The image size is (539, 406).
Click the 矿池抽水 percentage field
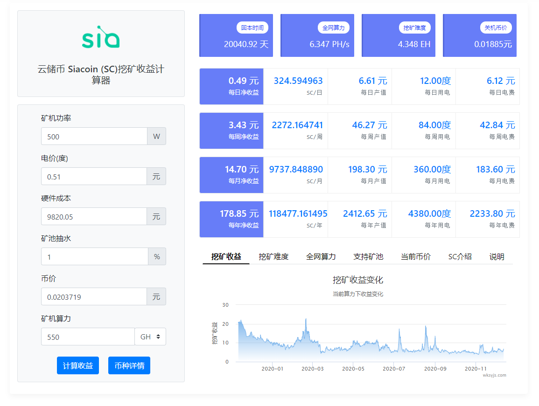point(95,256)
